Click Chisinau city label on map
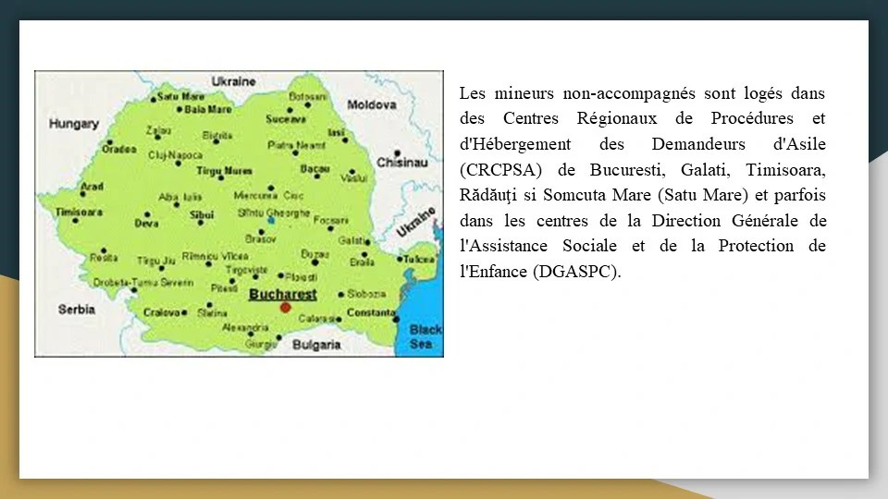 point(402,163)
